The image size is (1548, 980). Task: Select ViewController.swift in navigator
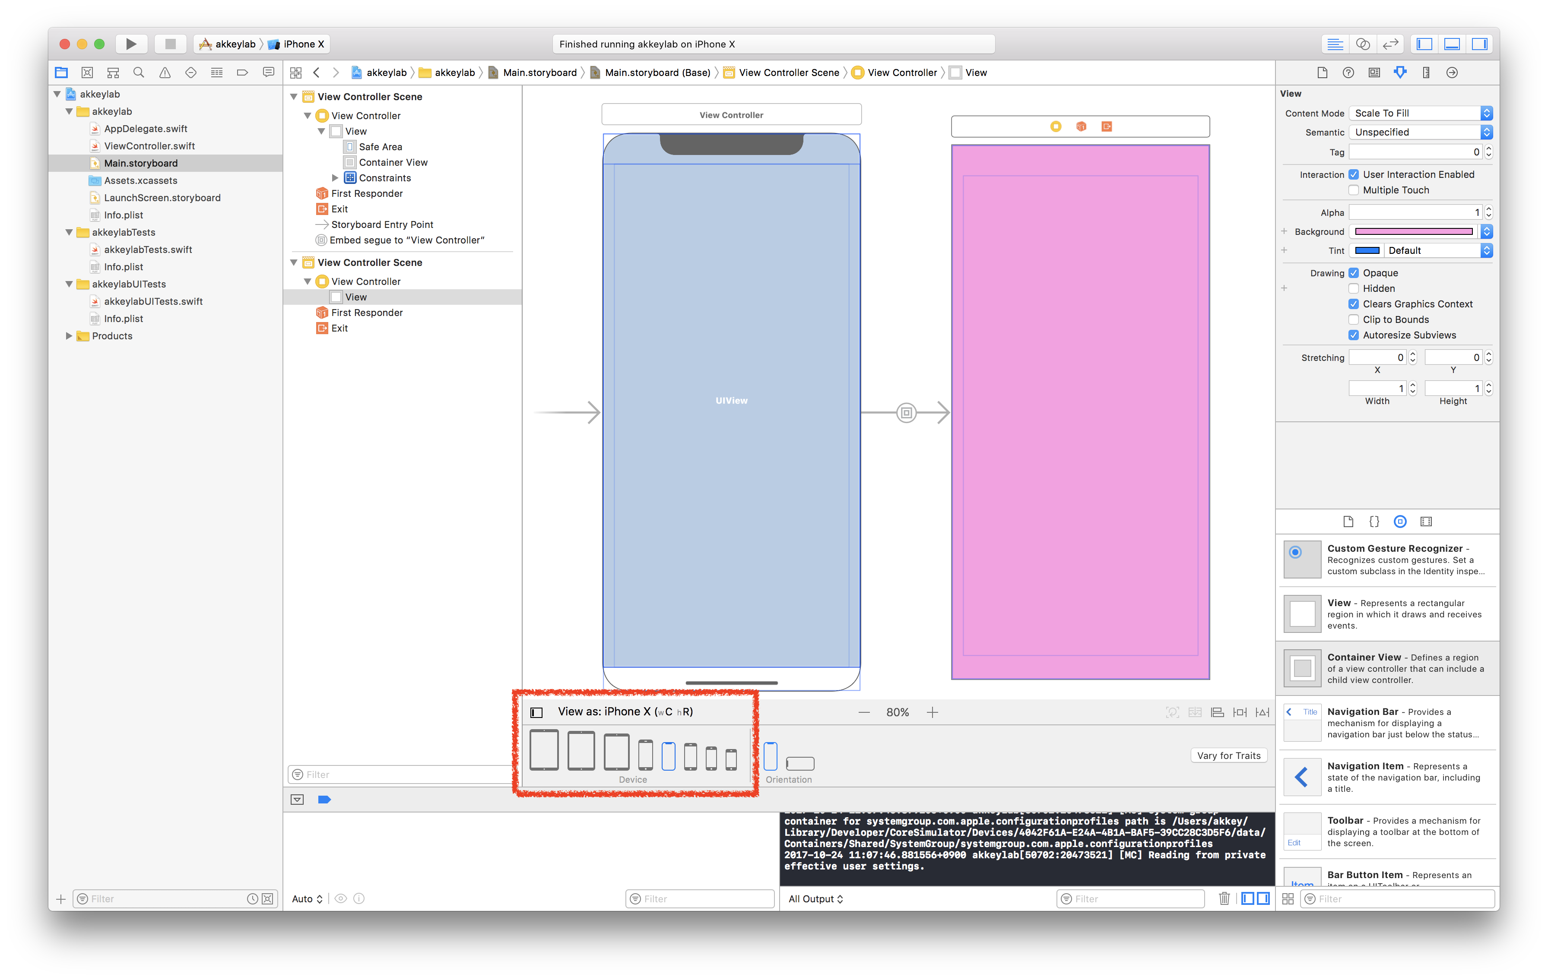149,146
